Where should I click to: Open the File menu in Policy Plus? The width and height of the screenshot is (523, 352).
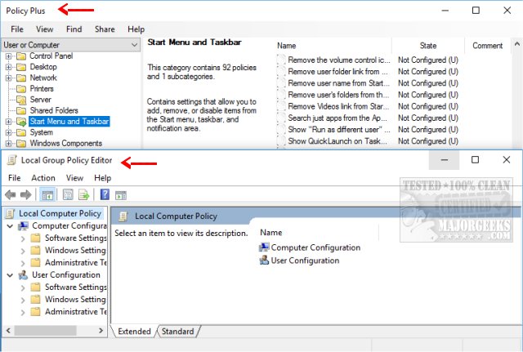pos(17,29)
